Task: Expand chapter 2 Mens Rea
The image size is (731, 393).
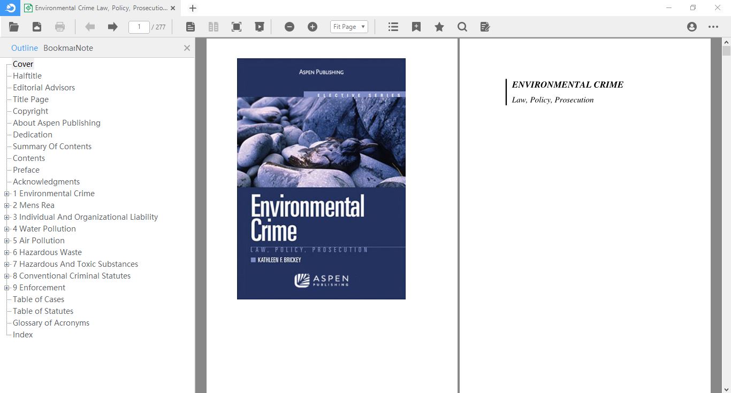Action: pyautogui.click(x=7, y=205)
